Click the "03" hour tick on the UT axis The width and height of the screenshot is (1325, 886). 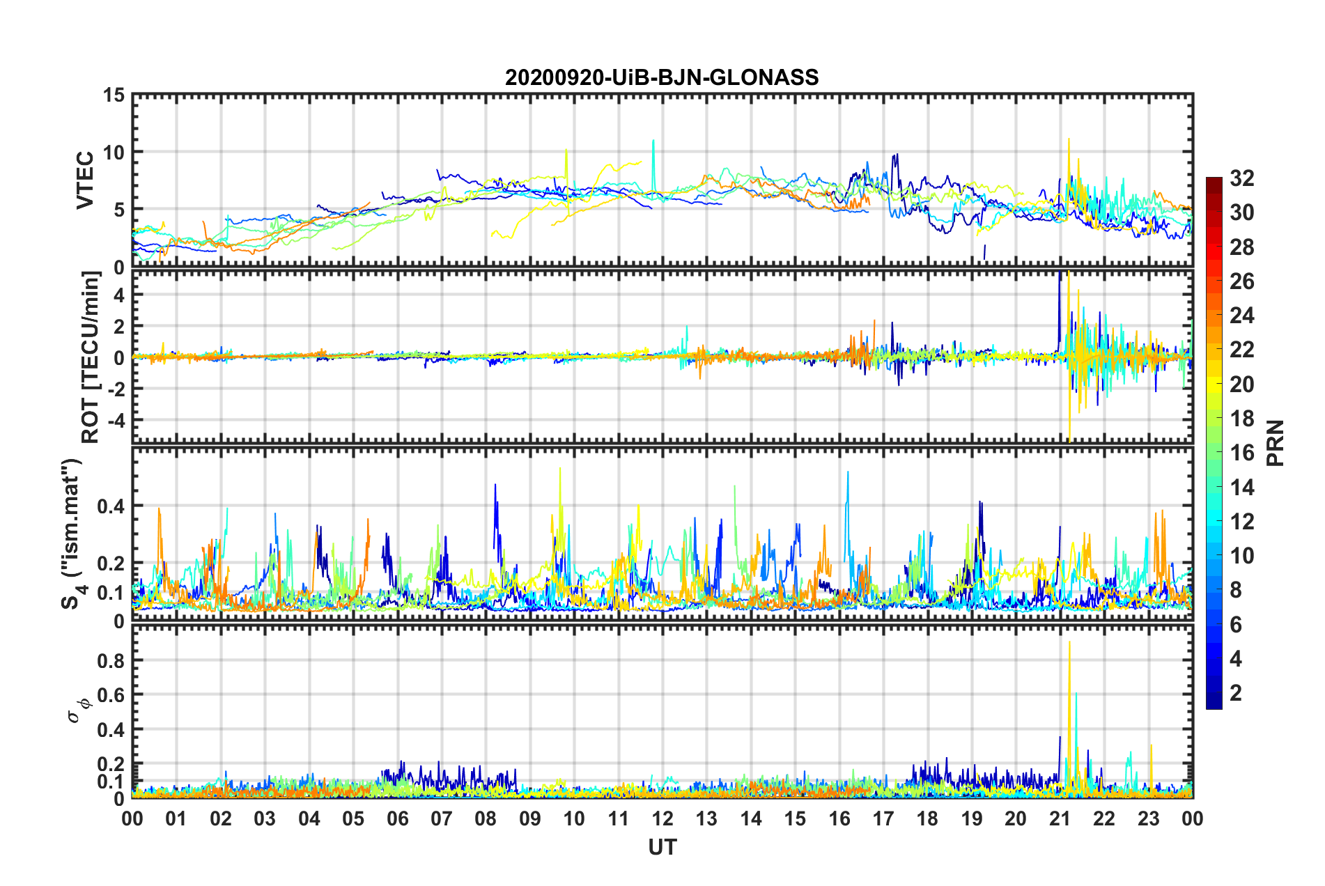[x=265, y=818]
